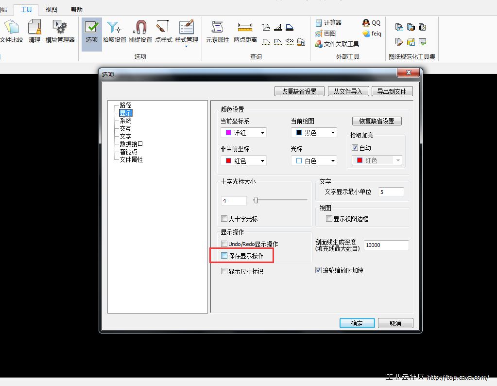This screenshot has width=497, height=386.
Task: Confirm with the 确定 button
Action: [357, 323]
